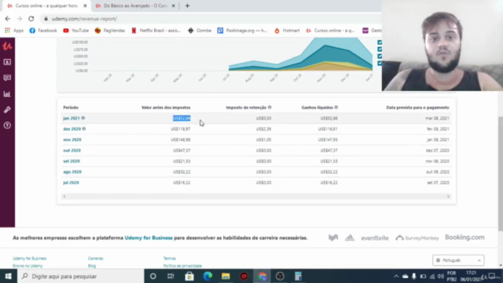Open the YouTube bookmark
Viewport: 503px width, 283px height.
pyautogui.click(x=75, y=31)
